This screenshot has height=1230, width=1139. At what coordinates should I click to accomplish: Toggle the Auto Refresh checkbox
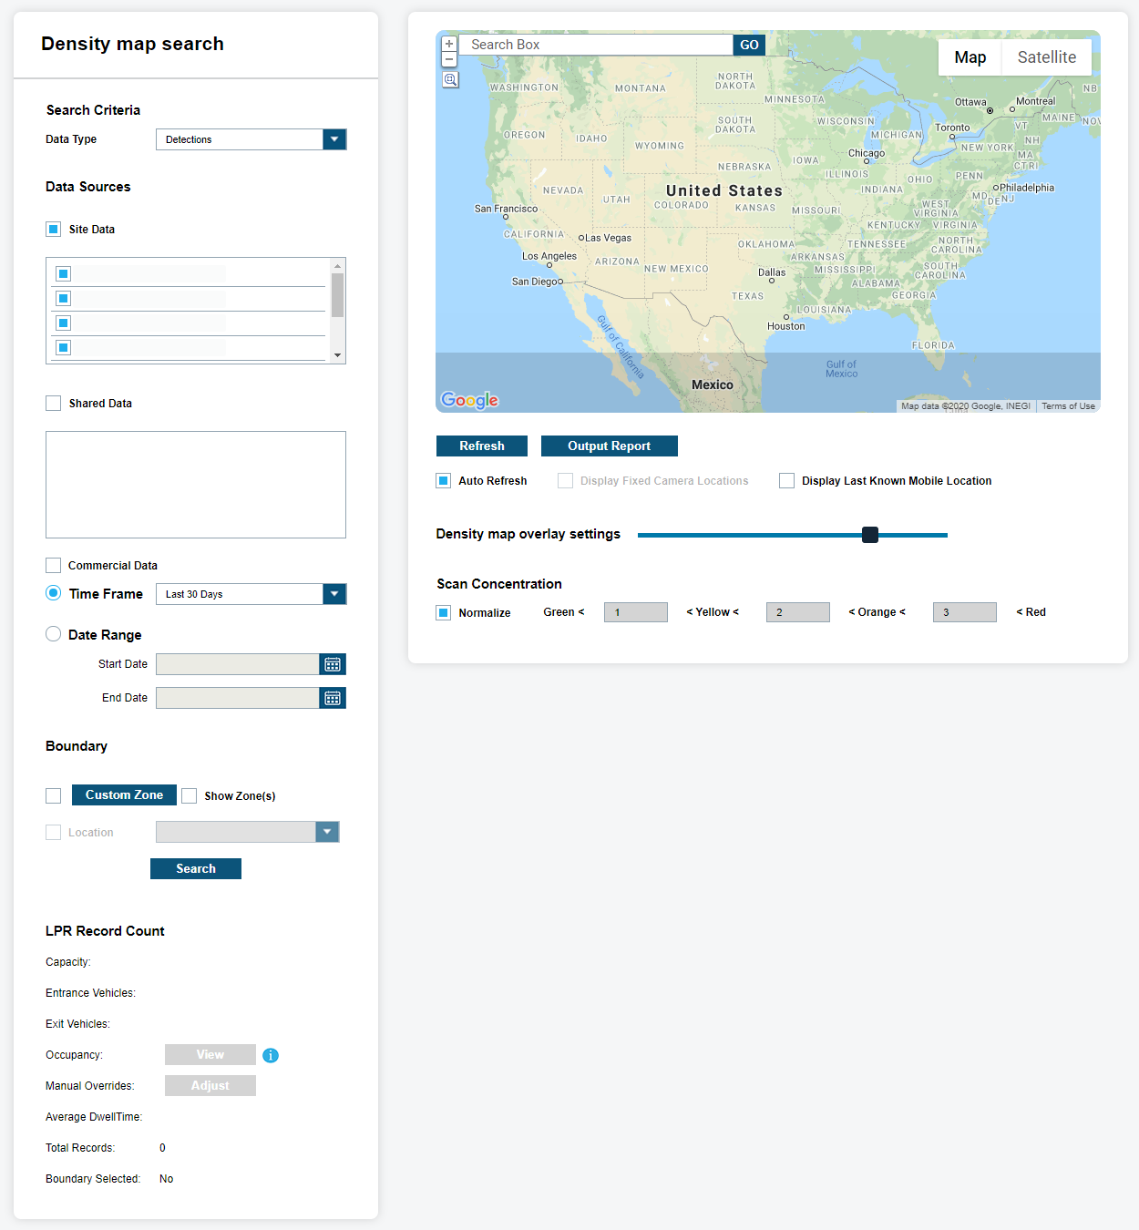(444, 481)
